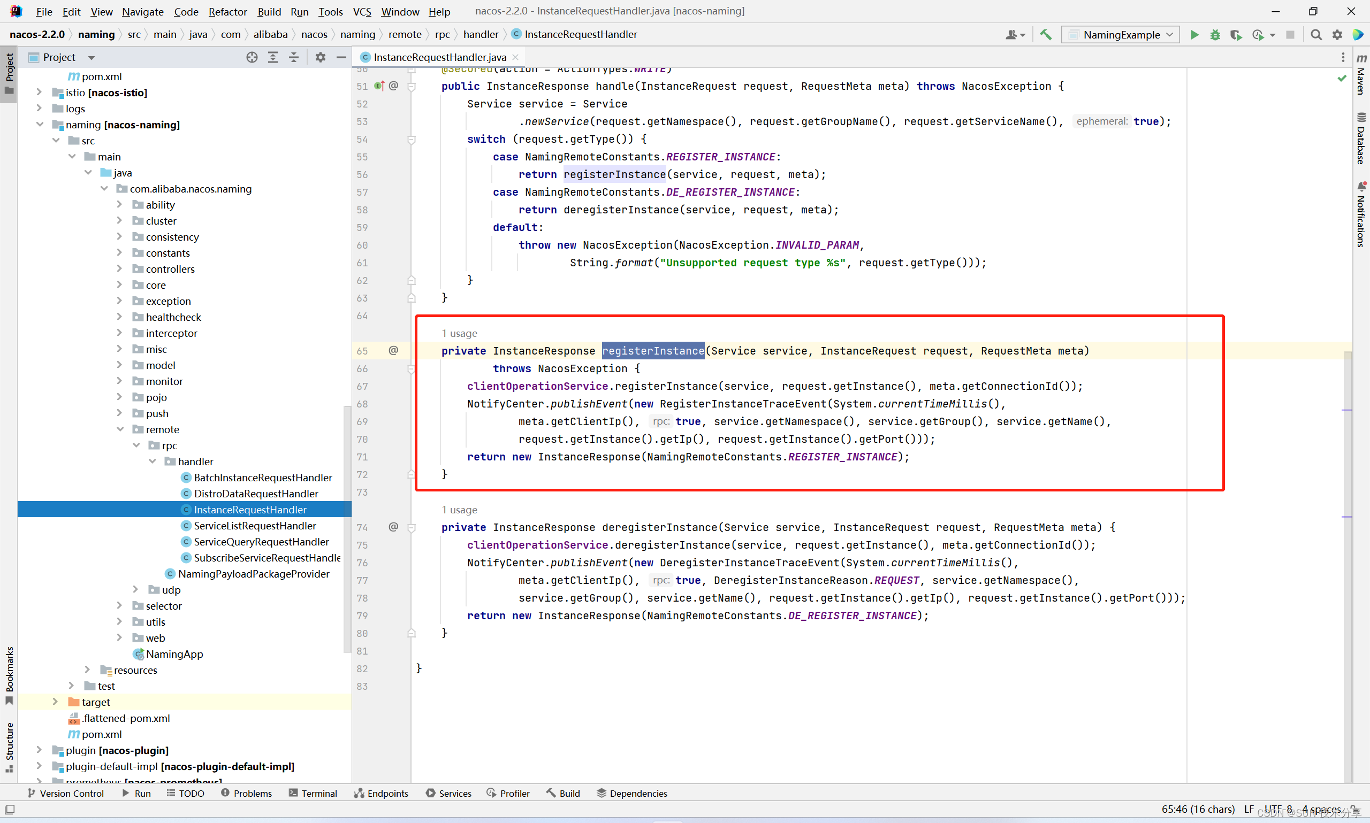Image resolution: width=1370 pixels, height=823 pixels.
Task: Click the locate file crosshair icon in Project panel
Action: 252,57
